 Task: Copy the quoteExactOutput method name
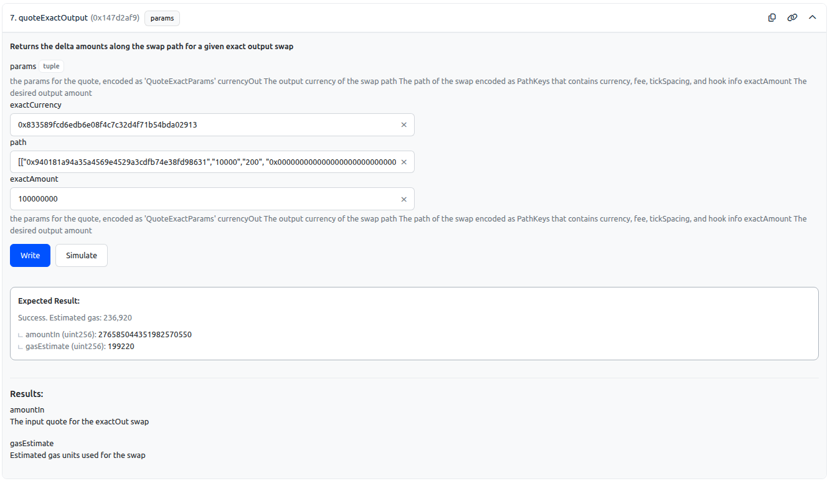click(772, 18)
